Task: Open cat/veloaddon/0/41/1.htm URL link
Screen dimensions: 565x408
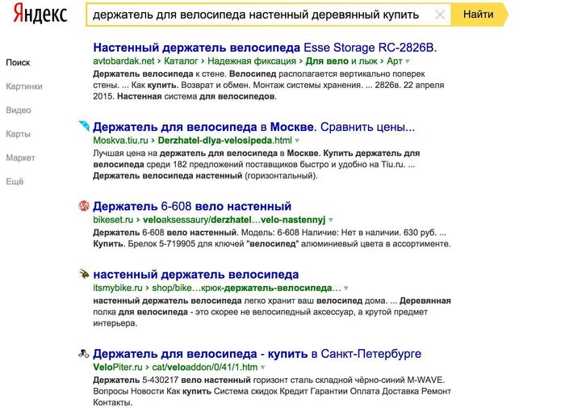Action: (x=205, y=368)
